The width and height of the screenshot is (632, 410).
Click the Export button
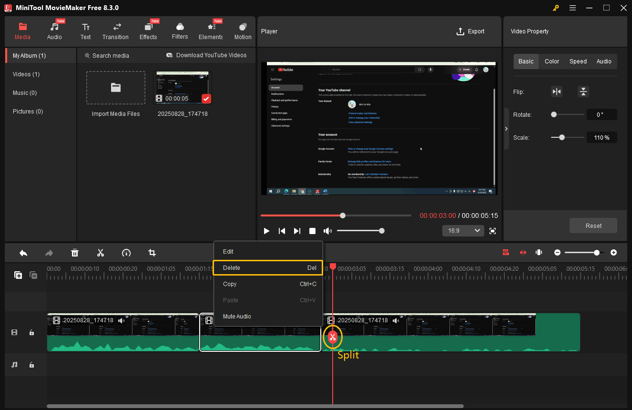click(470, 31)
